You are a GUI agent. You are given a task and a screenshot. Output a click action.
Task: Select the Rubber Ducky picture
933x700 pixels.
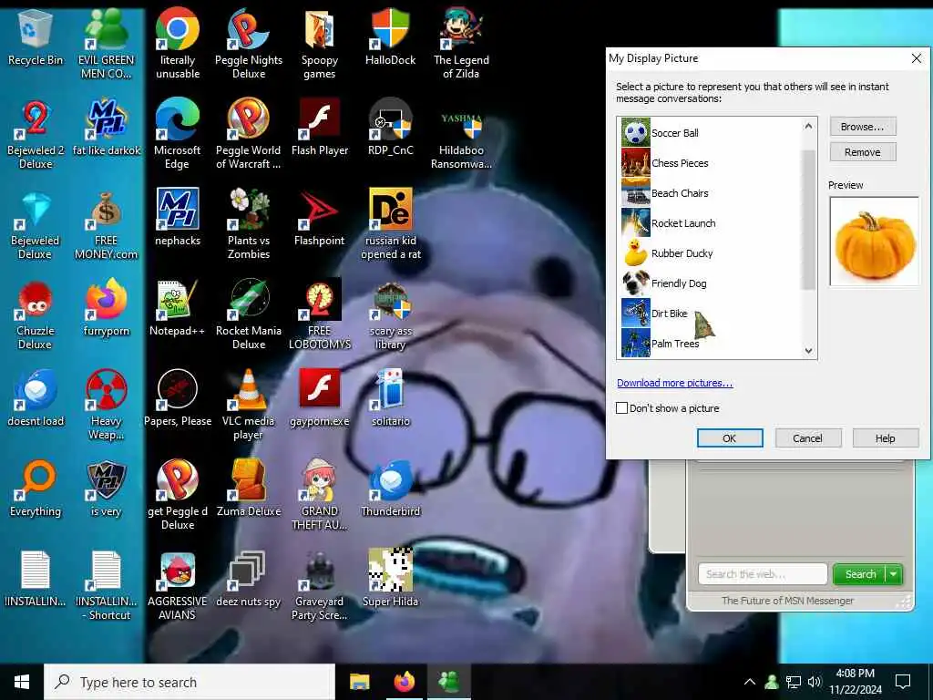point(711,253)
